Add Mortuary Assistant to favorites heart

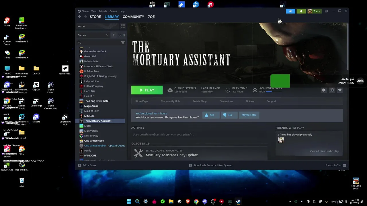pos(340,90)
